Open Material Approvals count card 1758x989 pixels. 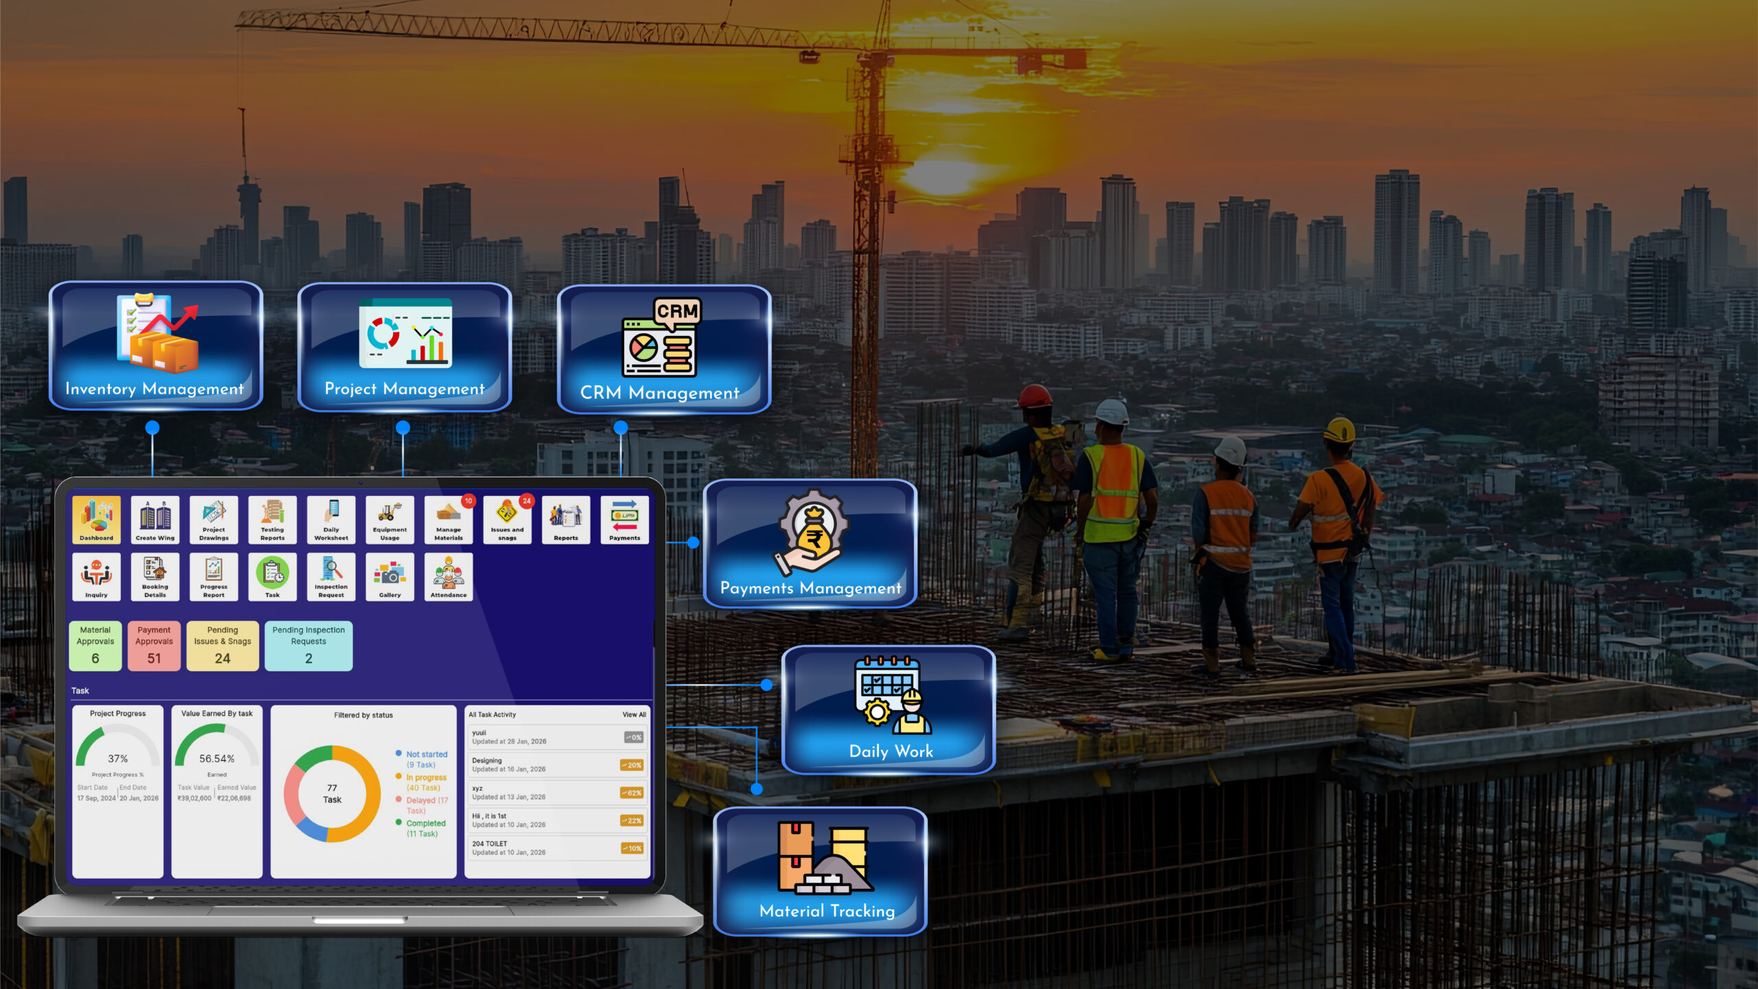point(95,646)
